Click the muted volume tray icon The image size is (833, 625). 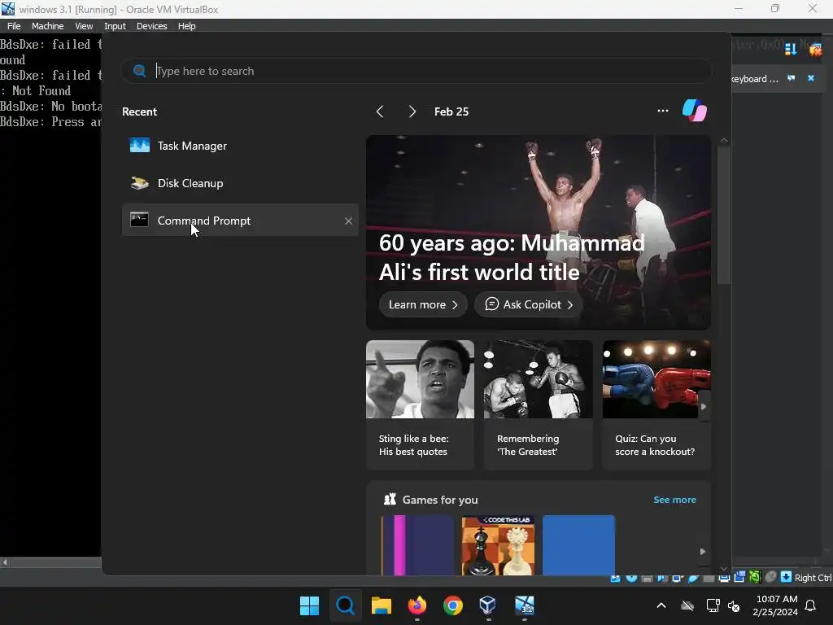(734, 605)
